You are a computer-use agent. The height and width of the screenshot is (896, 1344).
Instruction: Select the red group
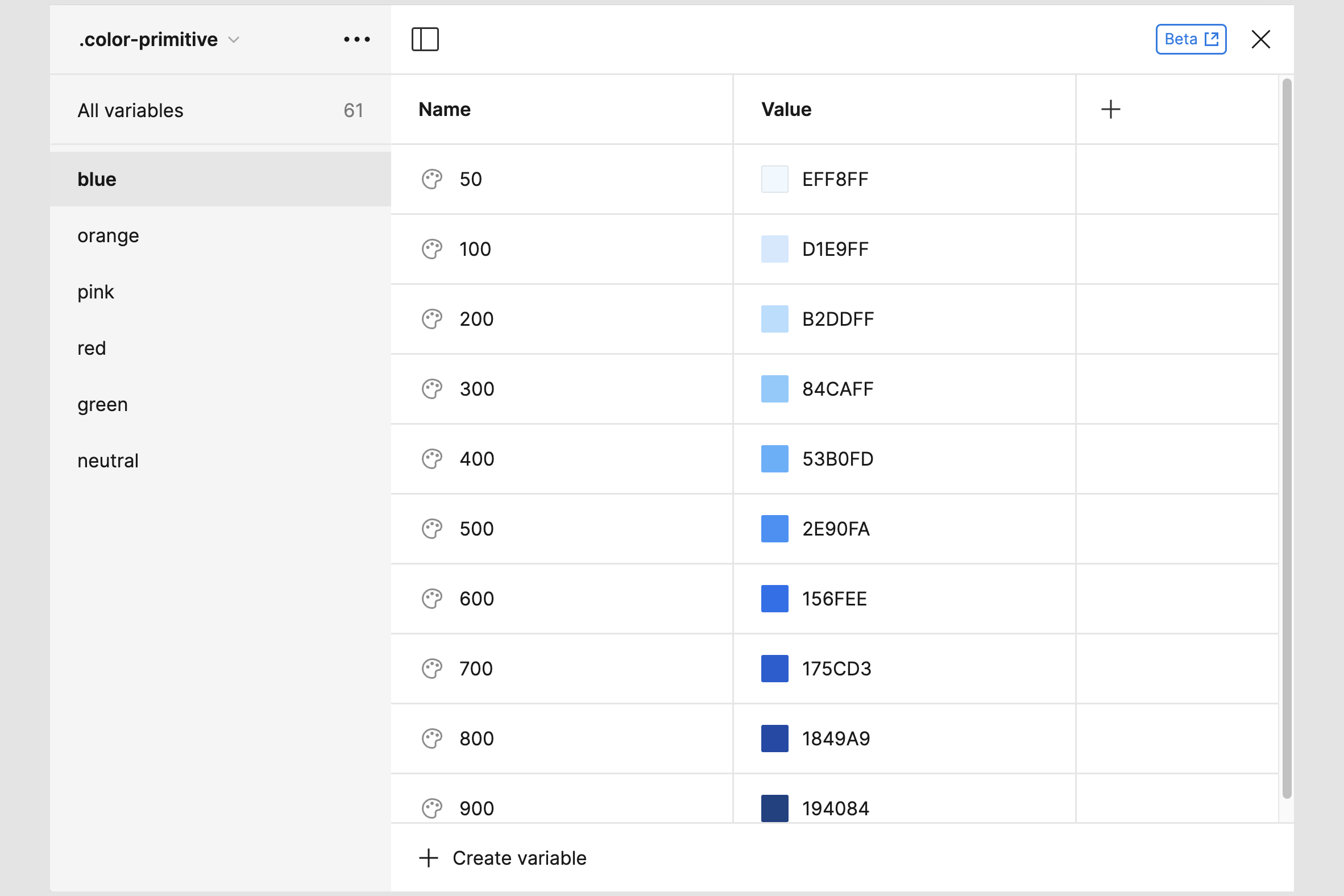click(220, 348)
